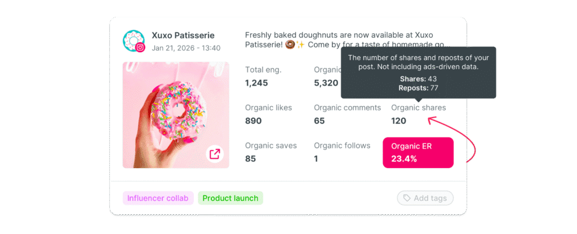The width and height of the screenshot is (577, 234).
Task: Open the pink doughnut post thumbnail
Action: pos(176,115)
